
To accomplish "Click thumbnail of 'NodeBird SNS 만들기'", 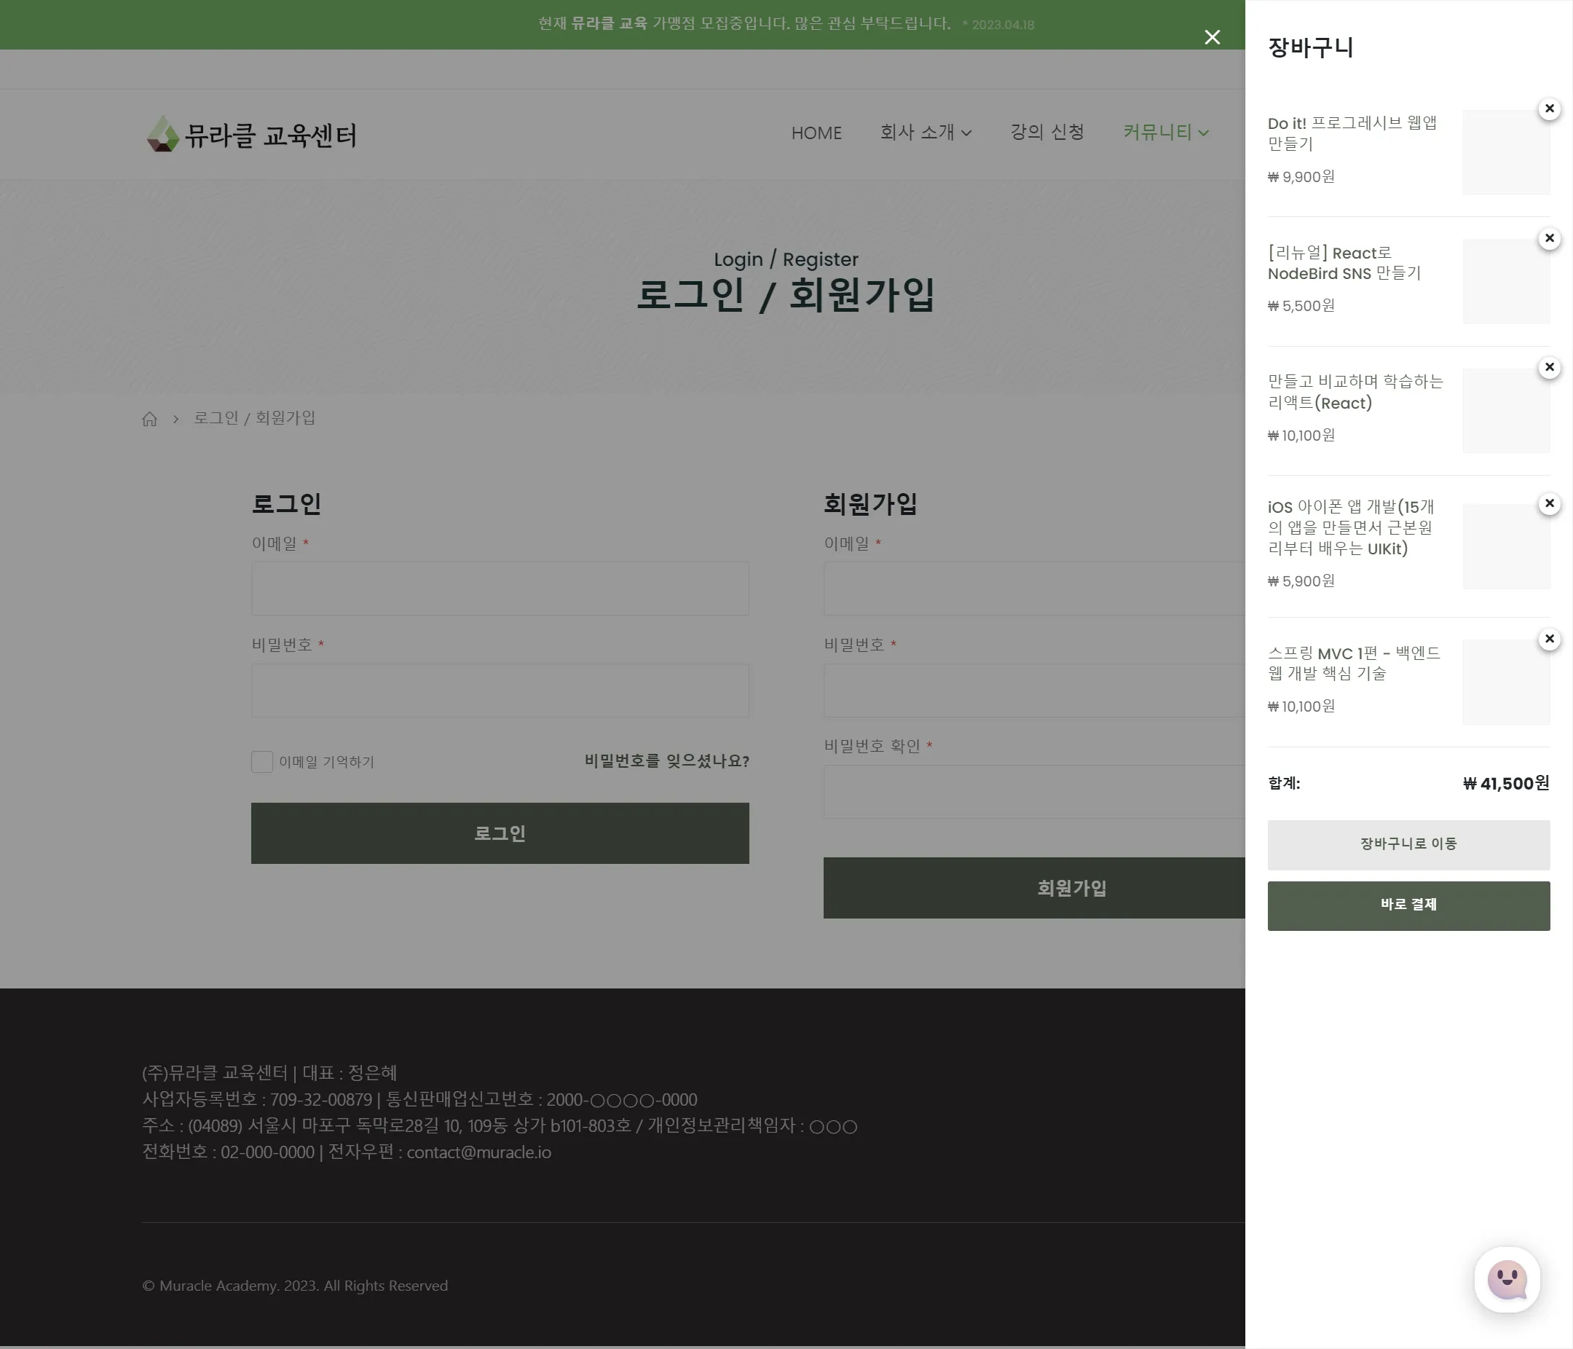I will (x=1506, y=282).
